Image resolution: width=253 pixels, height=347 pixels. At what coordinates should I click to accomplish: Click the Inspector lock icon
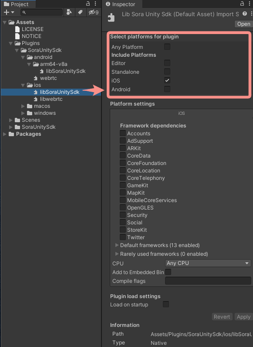click(242, 3)
